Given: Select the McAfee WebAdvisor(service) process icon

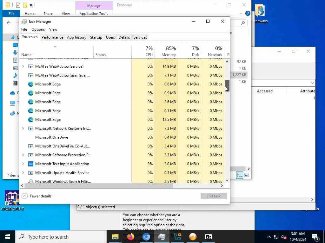Looking at the screenshot, I should [31, 66].
